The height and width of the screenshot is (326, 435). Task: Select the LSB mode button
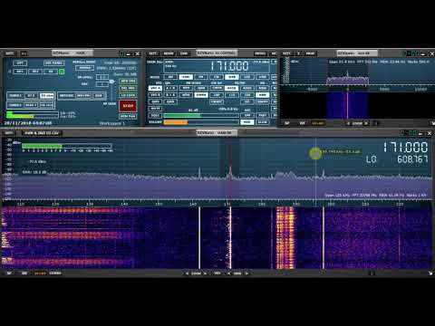(247, 77)
